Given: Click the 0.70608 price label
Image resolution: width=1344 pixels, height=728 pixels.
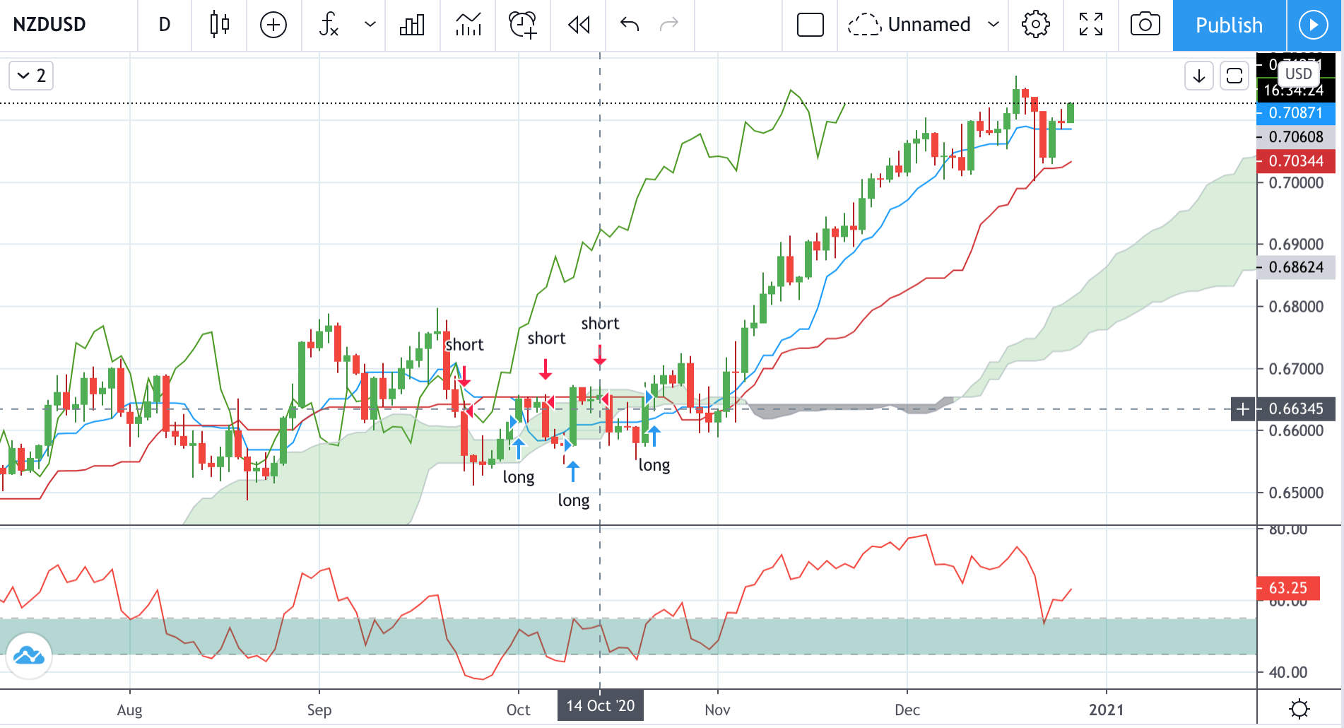Looking at the screenshot, I should coord(1296,137).
